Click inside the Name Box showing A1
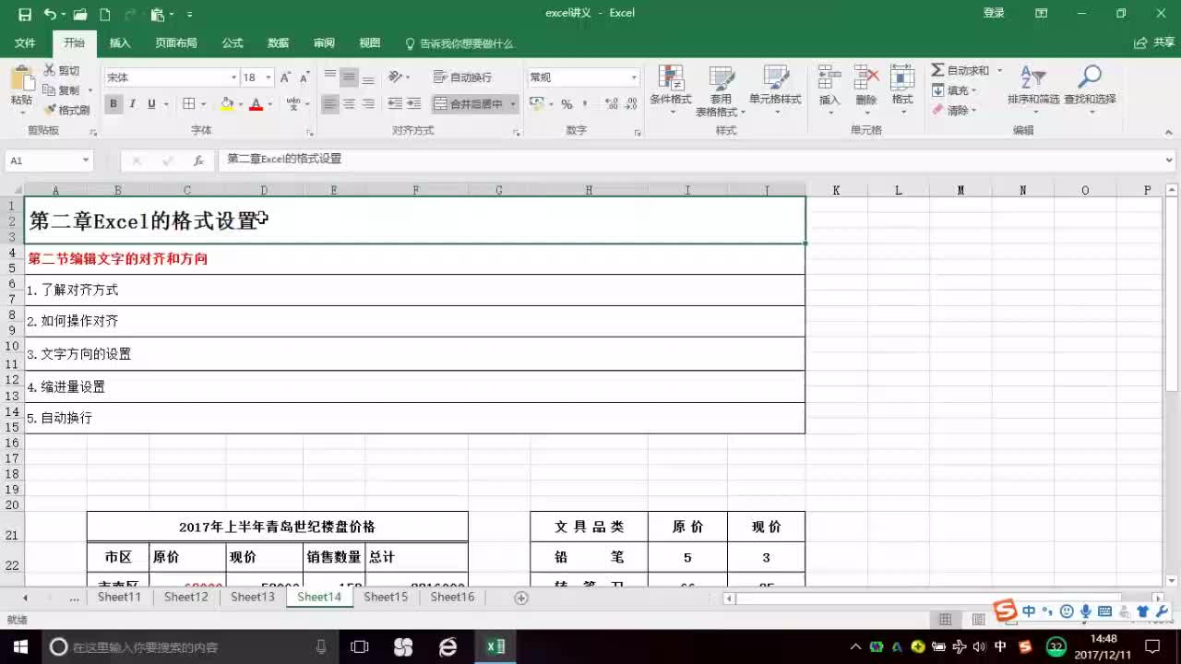This screenshot has width=1181, height=664. (42, 160)
